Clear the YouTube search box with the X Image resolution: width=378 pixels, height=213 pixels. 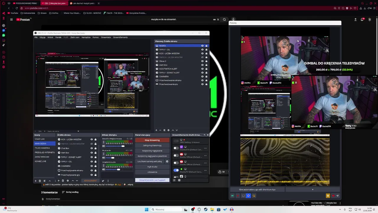(x=218, y=20)
